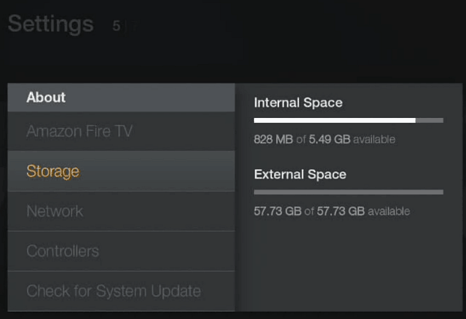Click the unfilled gray end of Internal bar
The height and width of the screenshot is (319, 466).
tap(430, 120)
